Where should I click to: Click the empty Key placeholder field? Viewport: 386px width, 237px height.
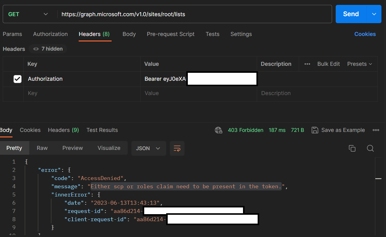tap(82, 93)
